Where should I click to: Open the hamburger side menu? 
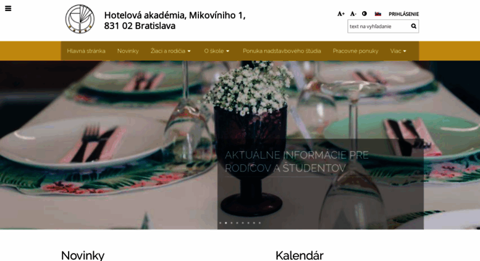pyautogui.click(x=8, y=9)
